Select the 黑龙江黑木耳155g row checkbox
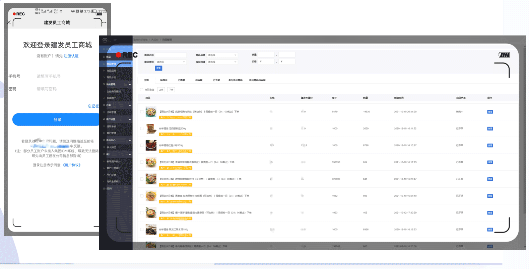 [142, 230]
